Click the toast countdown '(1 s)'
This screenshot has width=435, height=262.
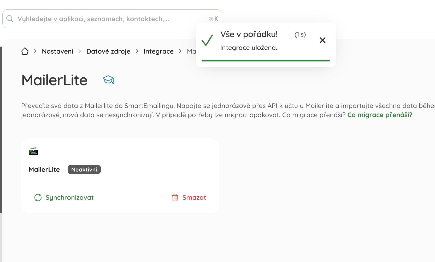(x=300, y=35)
